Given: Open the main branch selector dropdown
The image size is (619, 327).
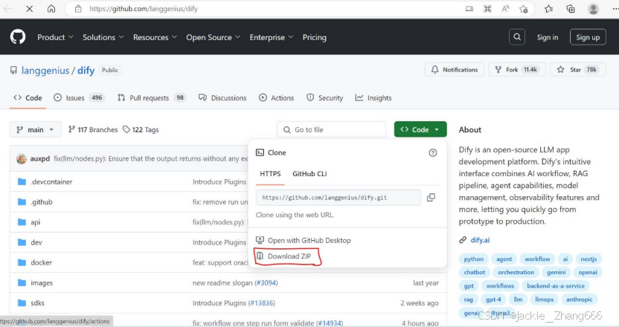Looking at the screenshot, I should pyautogui.click(x=36, y=129).
